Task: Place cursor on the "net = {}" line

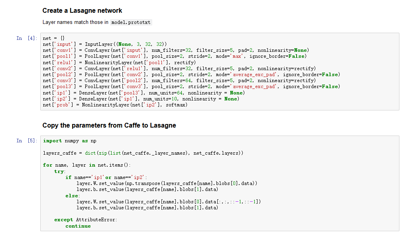Action: click(x=53, y=38)
